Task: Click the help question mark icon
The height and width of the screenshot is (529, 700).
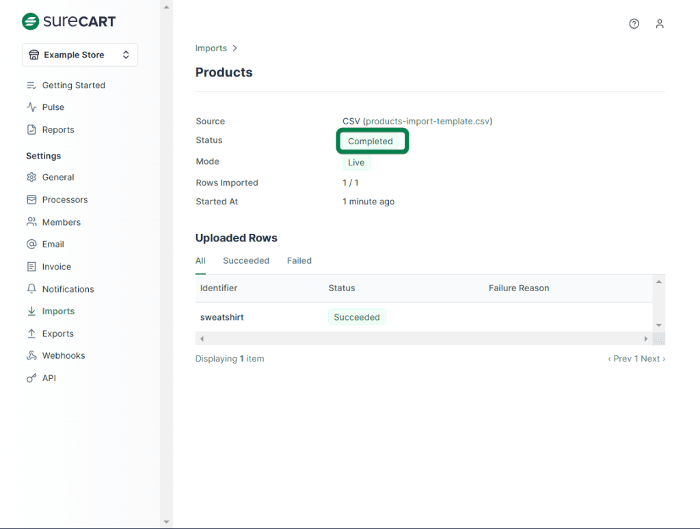Action: [634, 24]
